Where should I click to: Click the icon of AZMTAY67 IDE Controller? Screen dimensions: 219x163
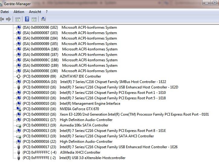coord(18,76)
